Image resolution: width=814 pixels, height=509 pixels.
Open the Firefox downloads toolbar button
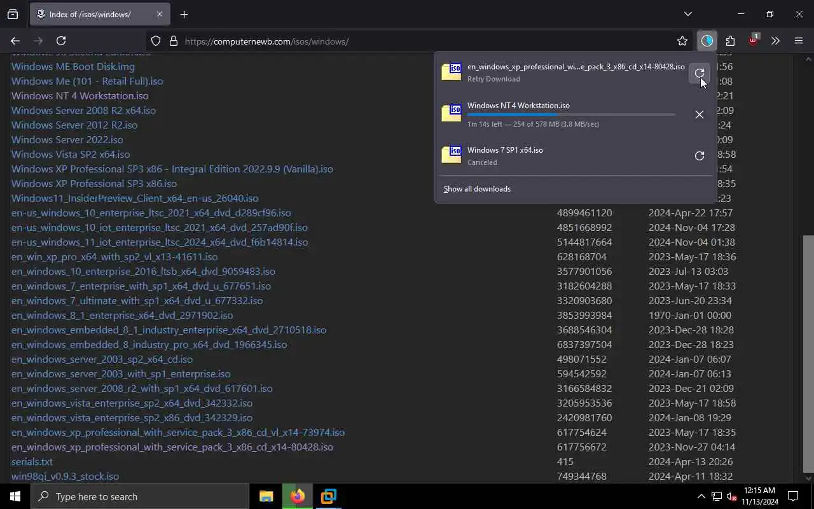point(707,41)
